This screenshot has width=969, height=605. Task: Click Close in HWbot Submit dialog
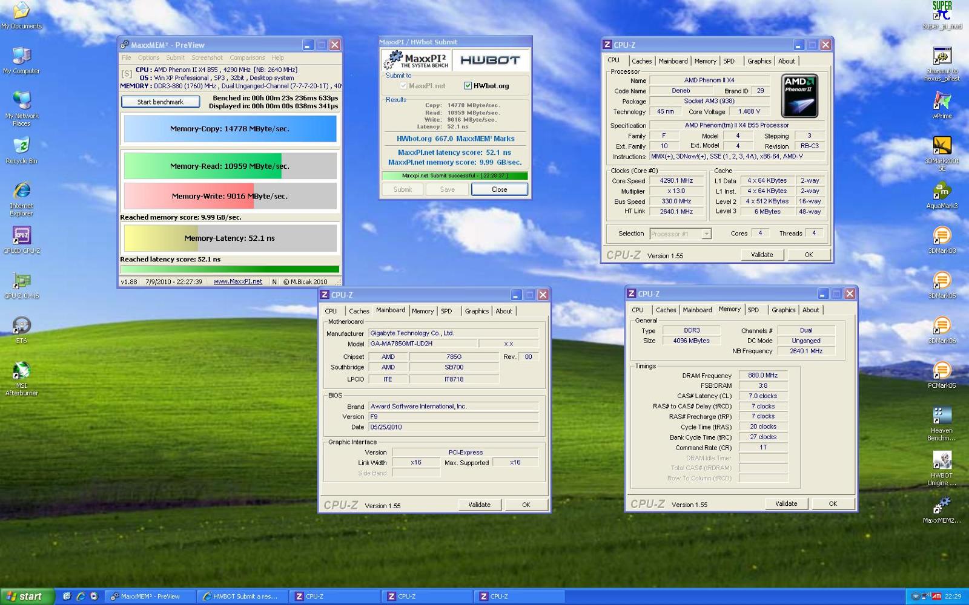click(x=500, y=189)
